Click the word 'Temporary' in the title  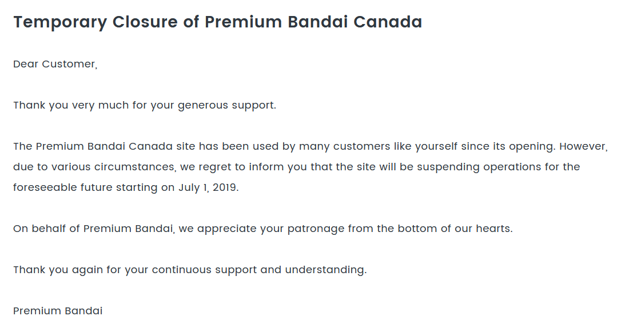[60, 22]
